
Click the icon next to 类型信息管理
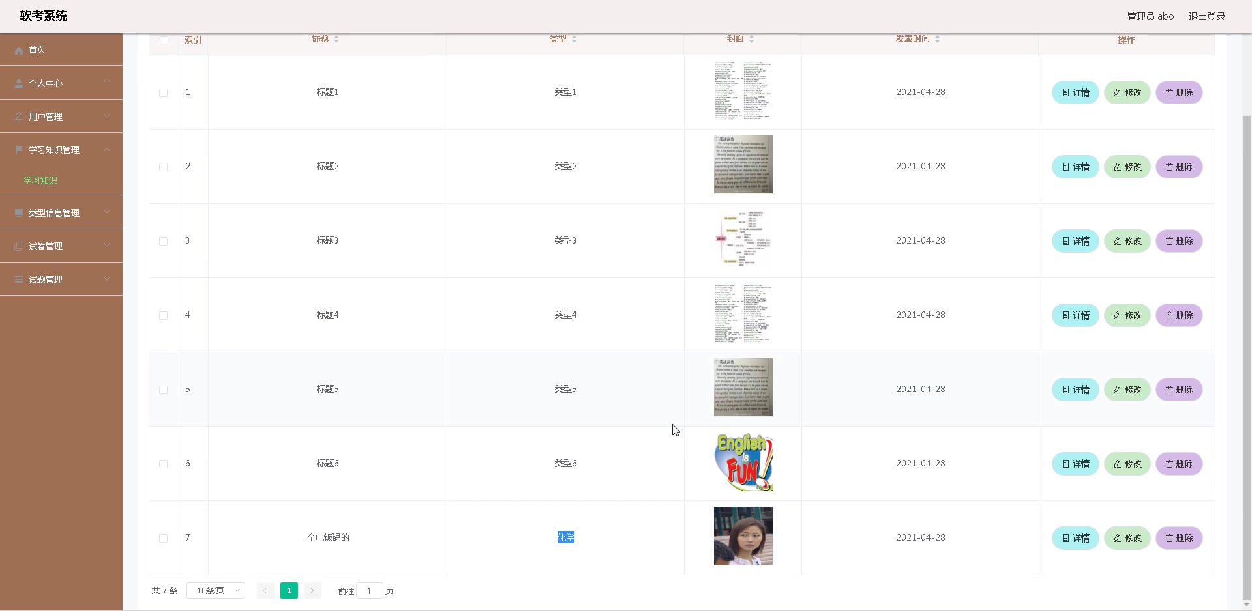19,212
